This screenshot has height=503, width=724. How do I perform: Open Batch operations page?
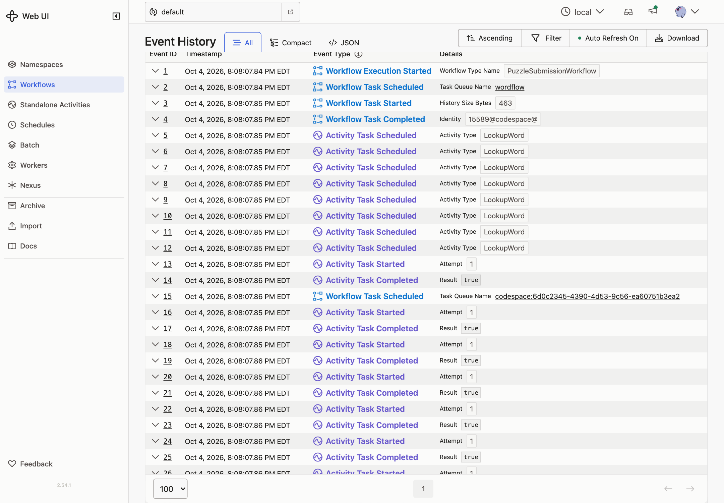coord(64,145)
